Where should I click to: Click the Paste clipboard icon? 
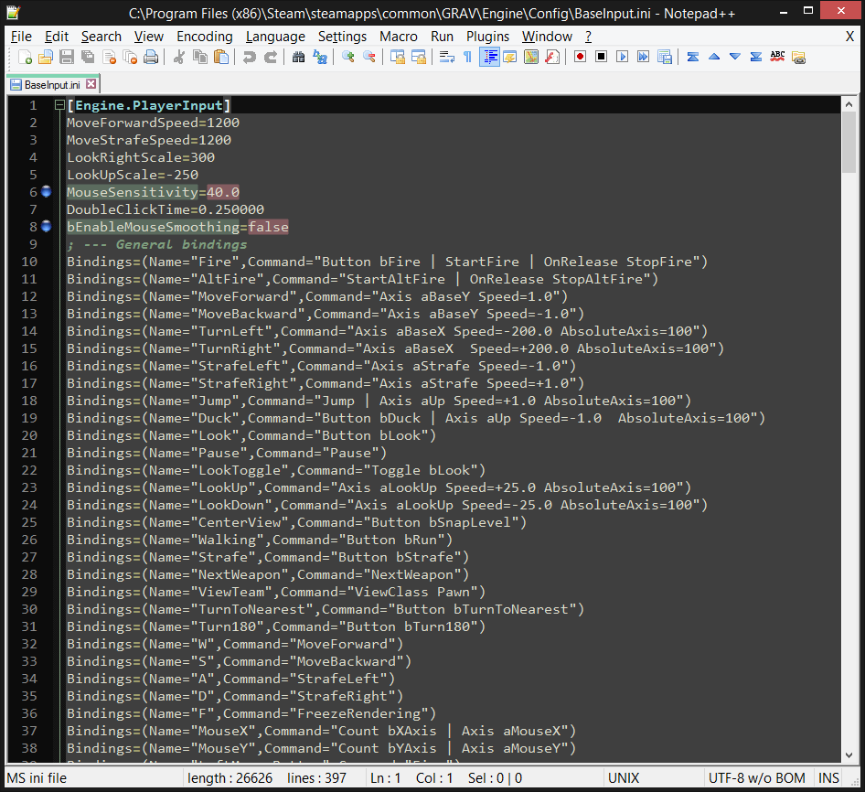221,57
